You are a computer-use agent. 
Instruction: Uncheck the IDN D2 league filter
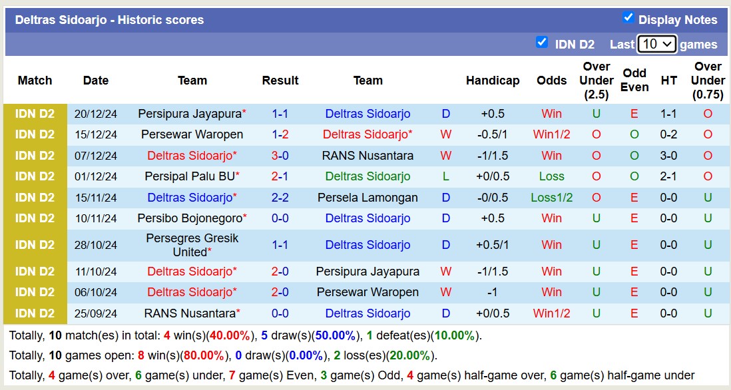pyautogui.click(x=542, y=43)
